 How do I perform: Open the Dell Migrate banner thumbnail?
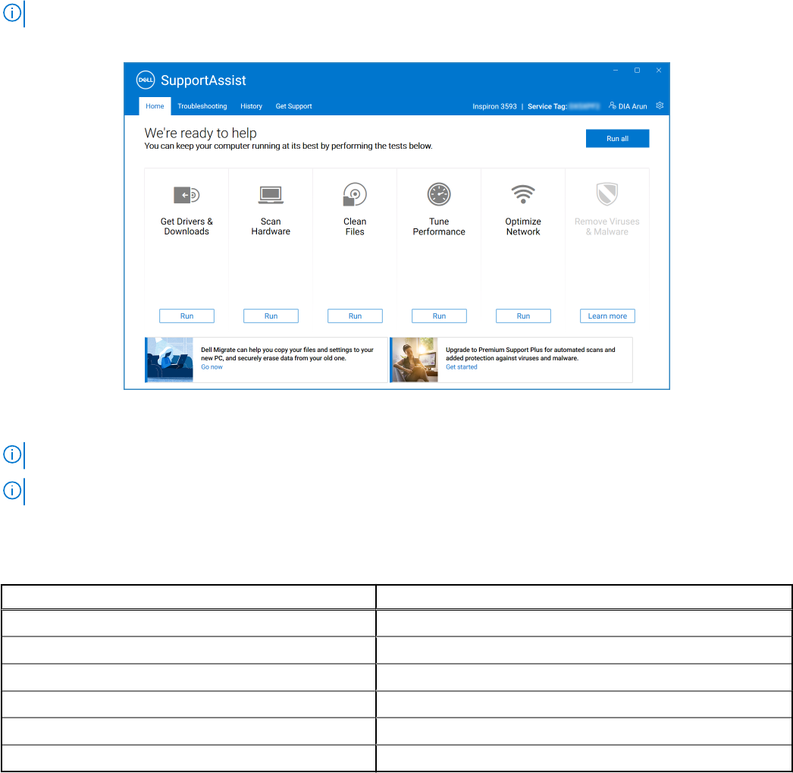tap(169, 360)
